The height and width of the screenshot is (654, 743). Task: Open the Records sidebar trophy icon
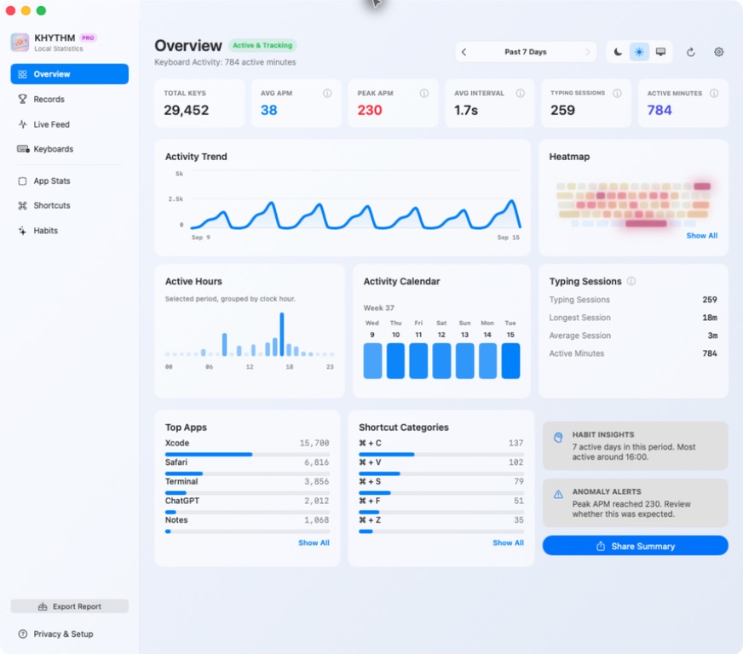tap(22, 99)
